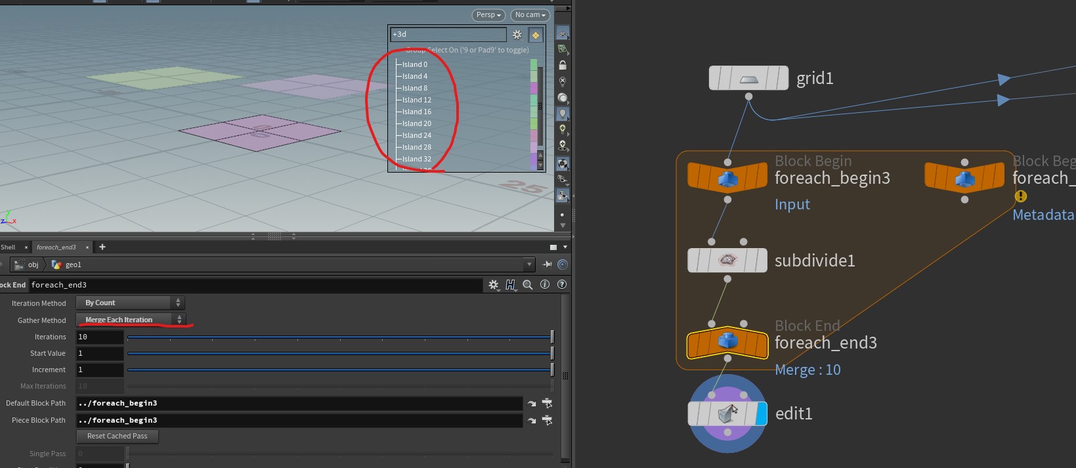Image resolution: width=1076 pixels, height=468 pixels.
Task: Open the network path history dropdown
Action: (529, 265)
